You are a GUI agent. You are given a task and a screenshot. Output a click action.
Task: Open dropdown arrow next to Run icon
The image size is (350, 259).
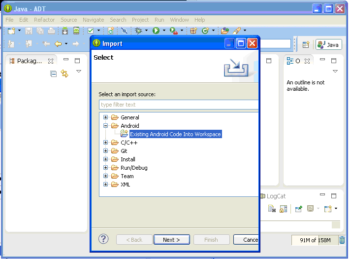(x=164, y=31)
